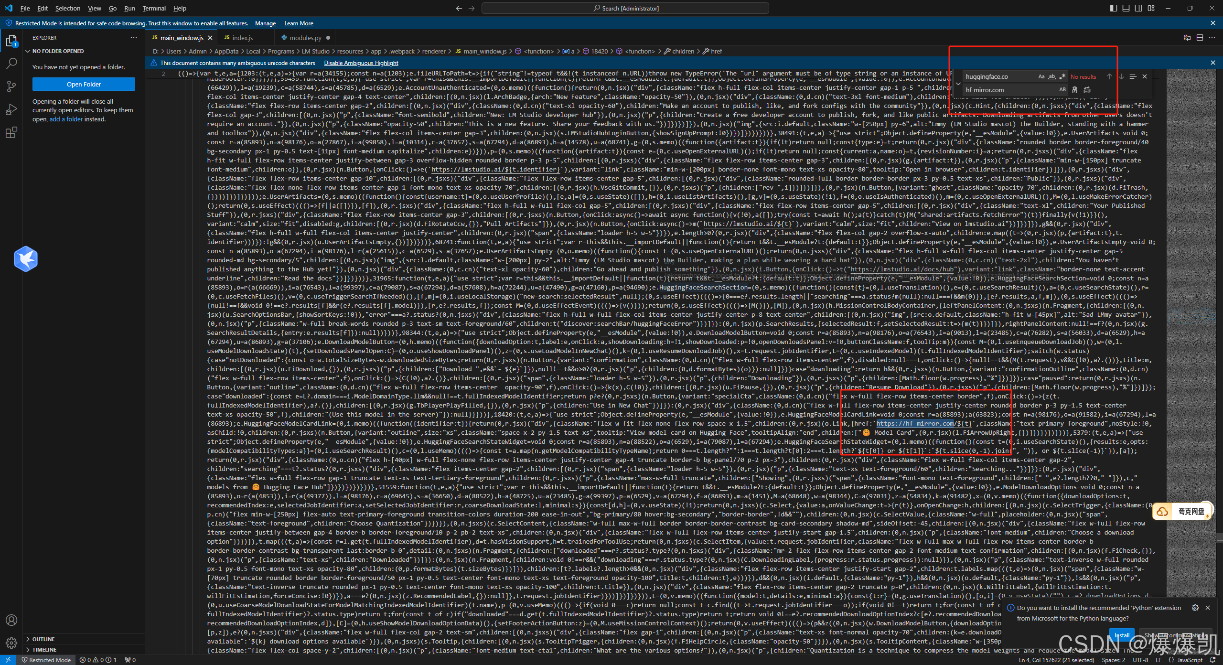Click the Replace All icon in find widget
Screen dimensions: 1223x665
(x=1087, y=90)
